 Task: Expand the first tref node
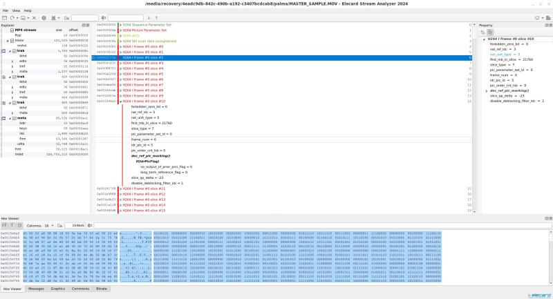12,66
